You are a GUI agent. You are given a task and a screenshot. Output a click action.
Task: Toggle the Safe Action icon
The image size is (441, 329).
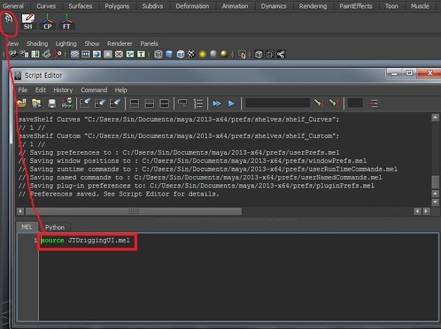click(130, 54)
